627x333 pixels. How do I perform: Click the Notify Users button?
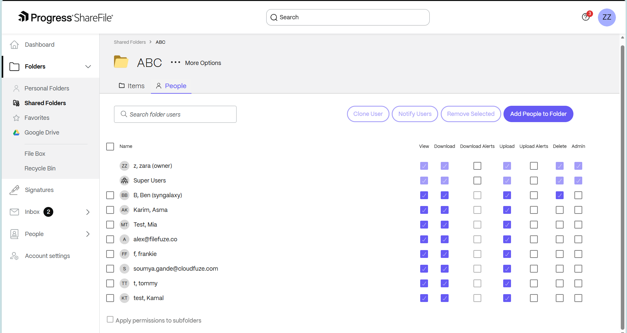click(415, 114)
